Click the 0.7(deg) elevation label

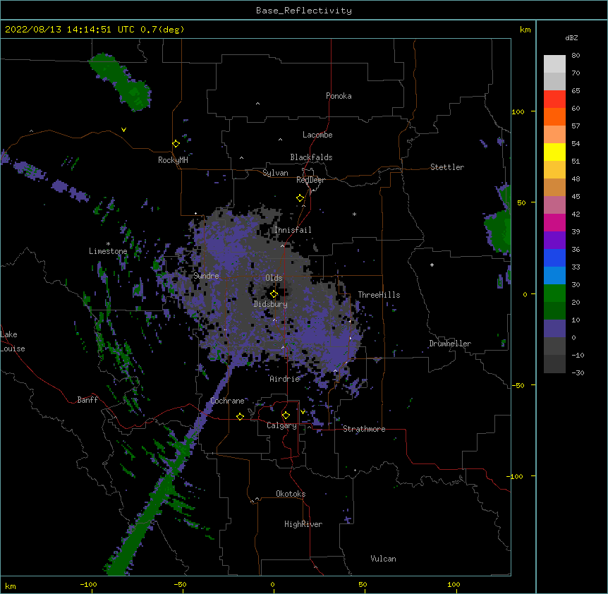click(x=162, y=30)
